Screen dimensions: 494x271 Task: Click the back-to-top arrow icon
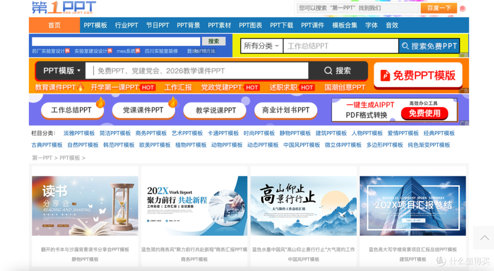[x=484, y=238]
